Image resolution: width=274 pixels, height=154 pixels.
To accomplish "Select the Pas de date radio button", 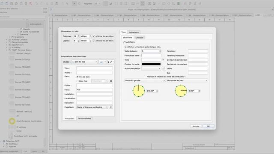I will pos(77,77).
